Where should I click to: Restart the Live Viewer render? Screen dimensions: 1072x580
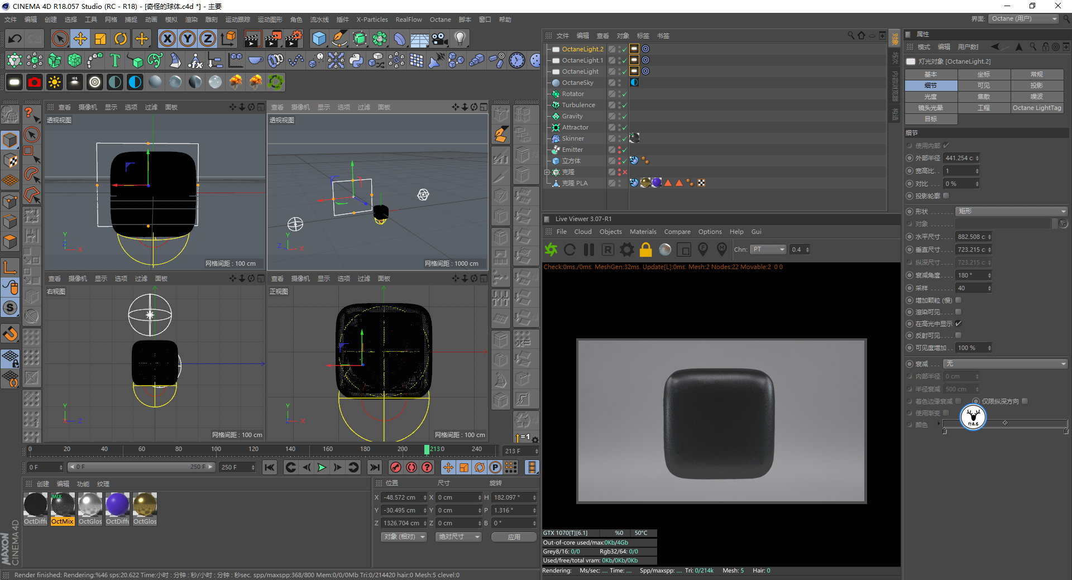tap(570, 250)
